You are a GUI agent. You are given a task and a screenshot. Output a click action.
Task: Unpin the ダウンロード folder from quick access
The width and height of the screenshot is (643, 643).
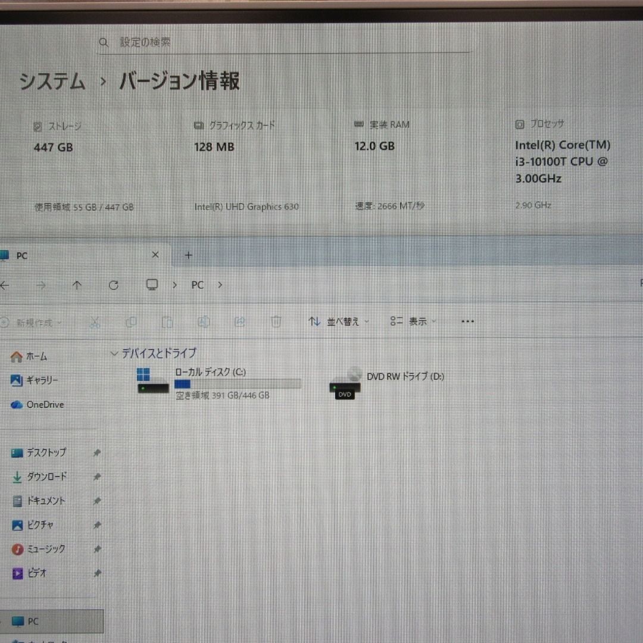click(x=96, y=476)
